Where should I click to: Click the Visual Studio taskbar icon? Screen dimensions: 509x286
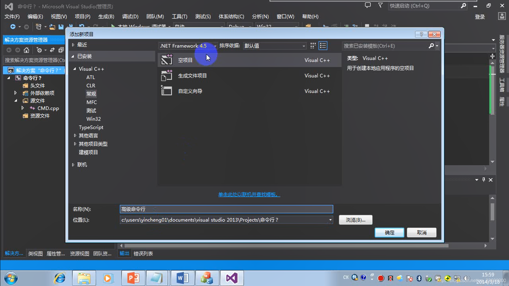pyautogui.click(x=231, y=278)
